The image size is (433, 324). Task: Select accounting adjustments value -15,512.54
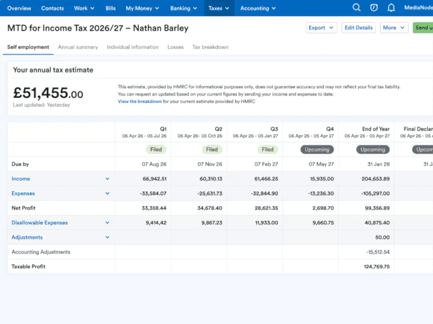pos(378,252)
